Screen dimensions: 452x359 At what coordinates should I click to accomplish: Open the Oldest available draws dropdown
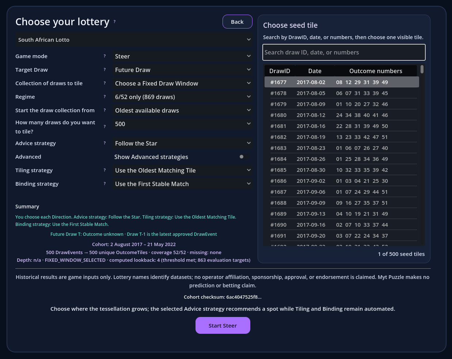(183, 110)
